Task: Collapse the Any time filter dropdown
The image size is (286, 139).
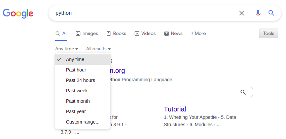Action: [x=67, y=49]
